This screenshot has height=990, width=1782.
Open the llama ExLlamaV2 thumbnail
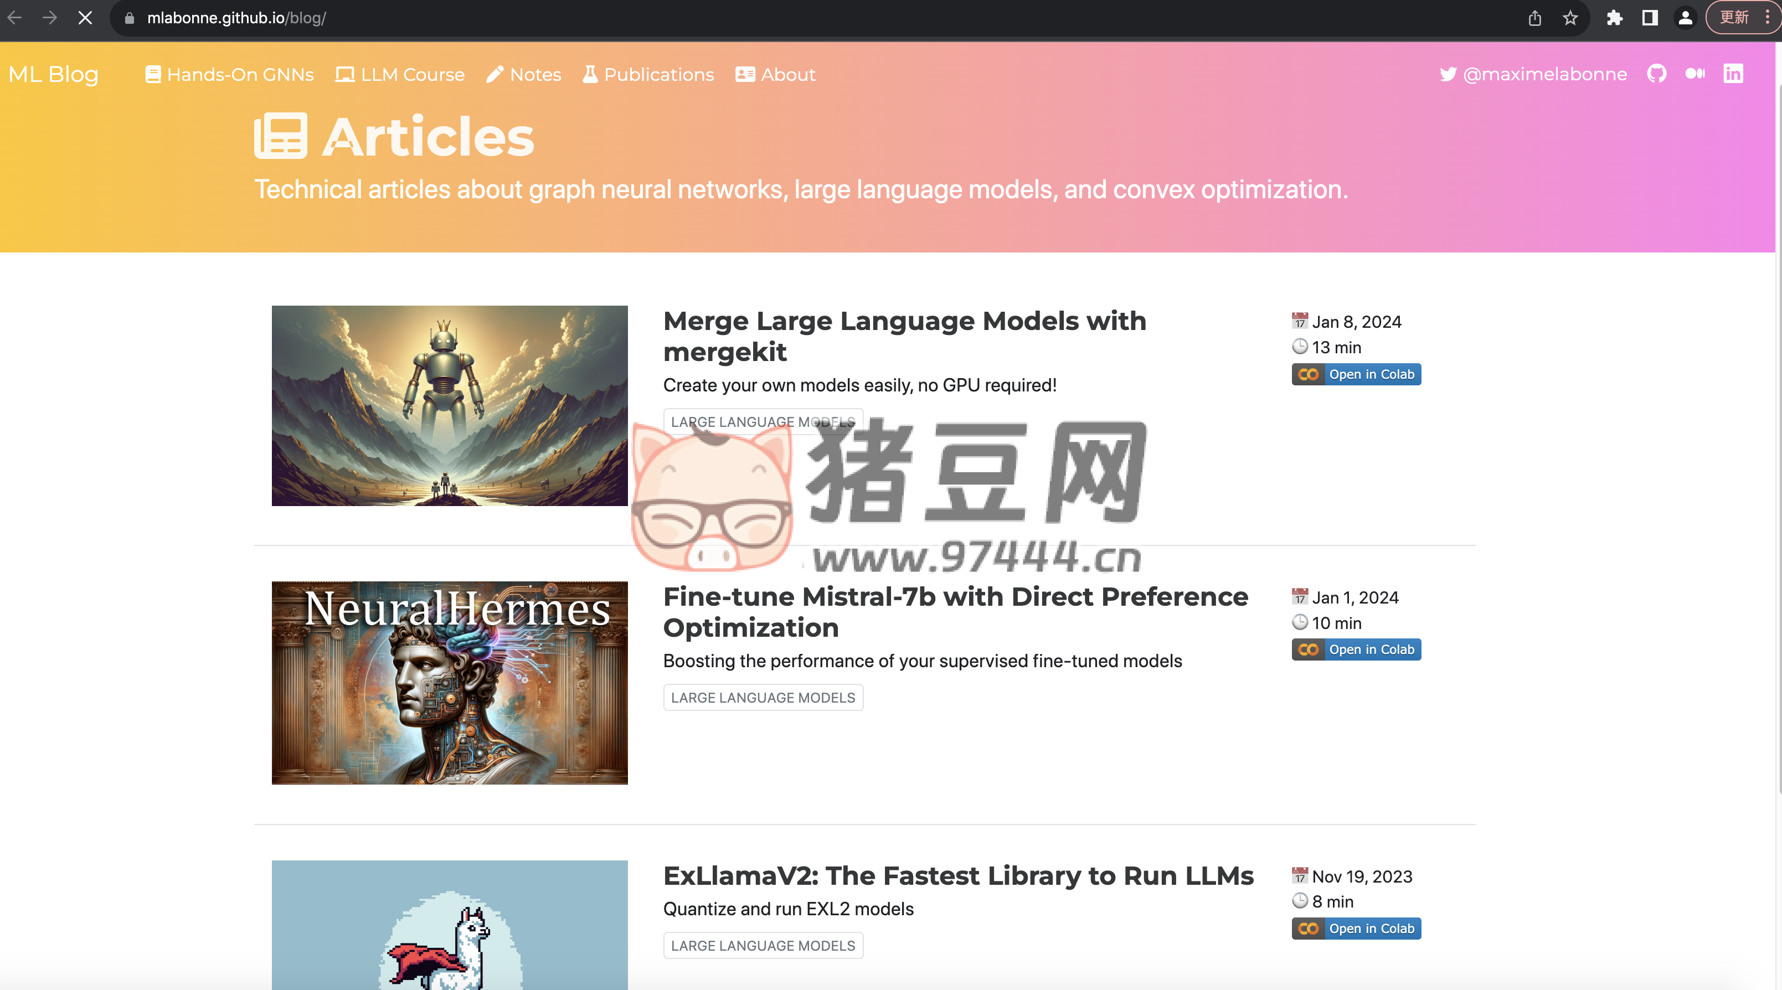coord(450,925)
